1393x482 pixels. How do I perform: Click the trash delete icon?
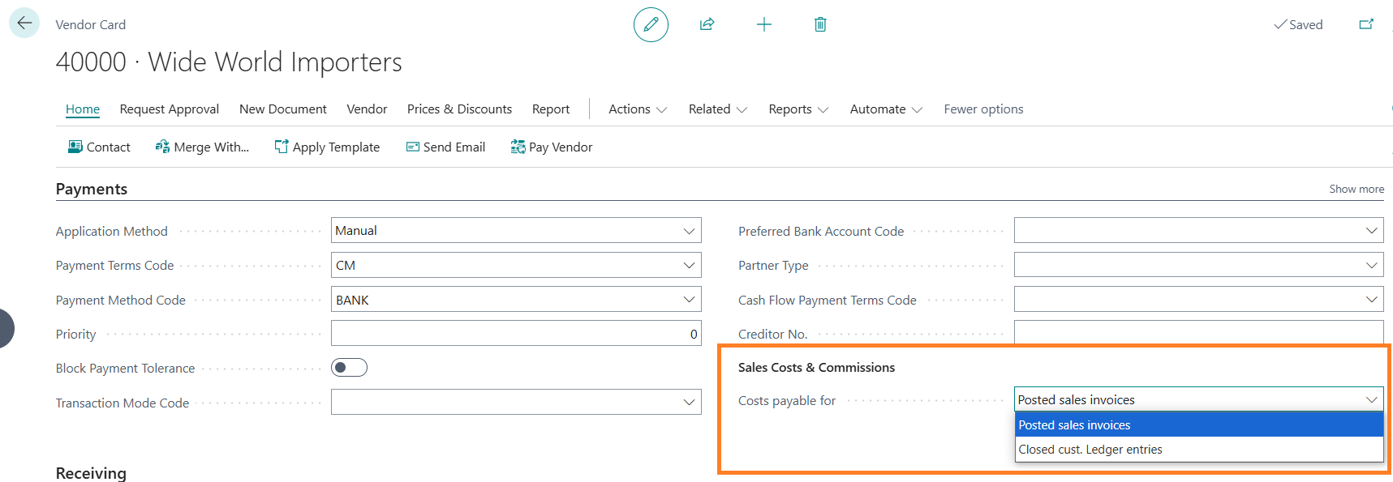pyautogui.click(x=820, y=24)
